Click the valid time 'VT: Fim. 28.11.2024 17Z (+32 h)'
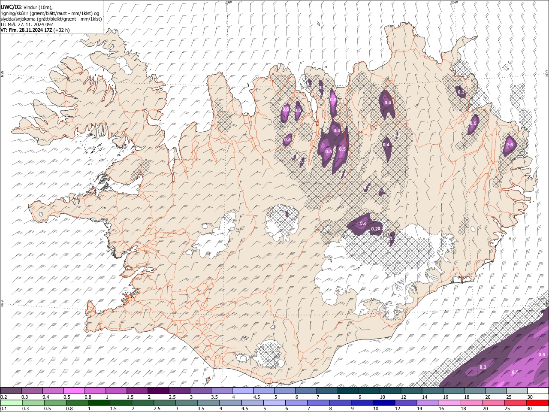This screenshot has height=412, width=549. click(35, 30)
